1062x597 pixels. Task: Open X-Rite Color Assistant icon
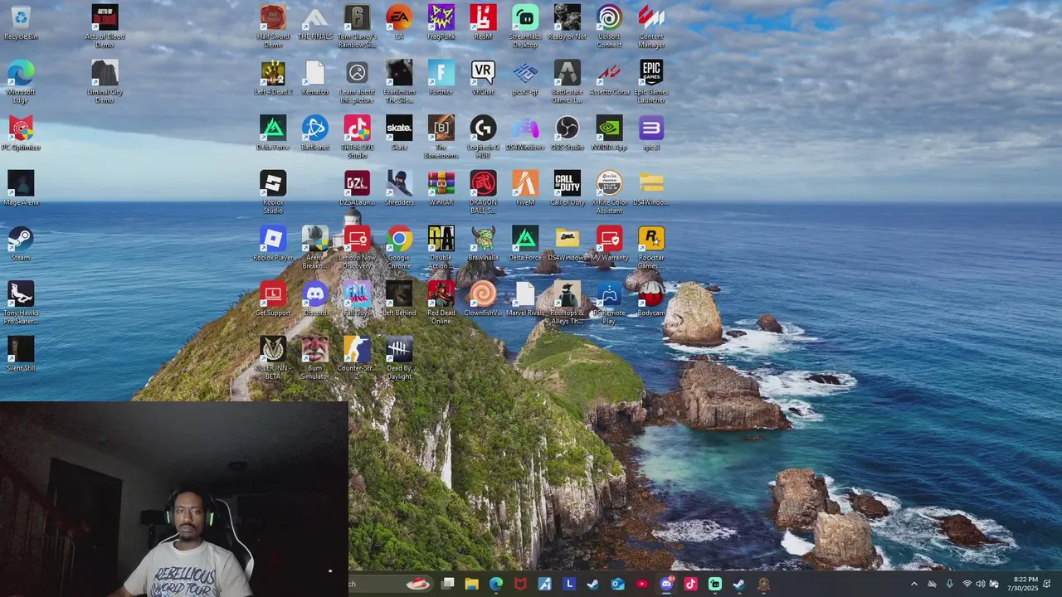[x=609, y=192]
